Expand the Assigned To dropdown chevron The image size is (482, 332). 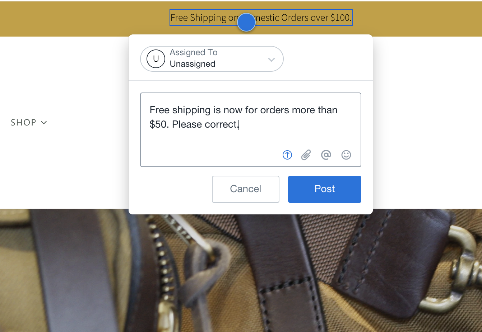[272, 60]
